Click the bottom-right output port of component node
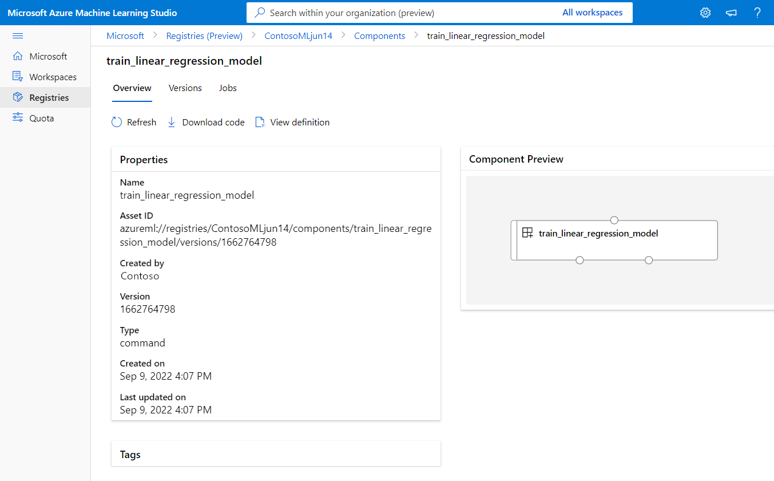The height and width of the screenshot is (481, 774). point(649,260)
